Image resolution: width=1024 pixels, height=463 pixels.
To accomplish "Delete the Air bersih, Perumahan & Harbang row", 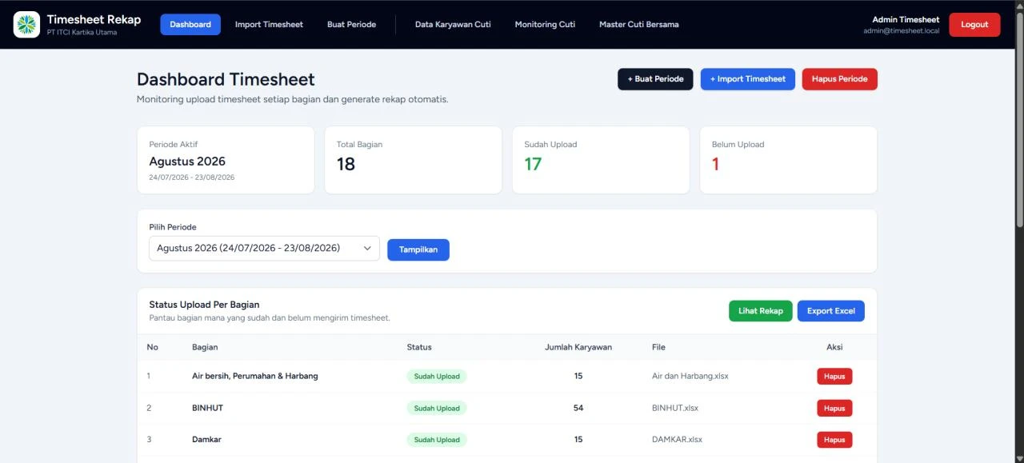I will (834, 376).
